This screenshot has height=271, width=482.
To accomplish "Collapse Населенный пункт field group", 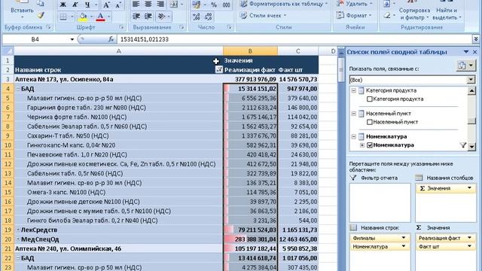I will click(353, 114).
